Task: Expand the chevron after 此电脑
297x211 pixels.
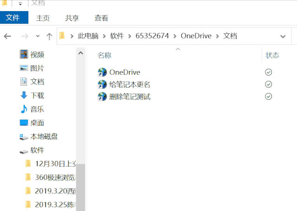Action: pyautogui.click(x=104, y=36)
